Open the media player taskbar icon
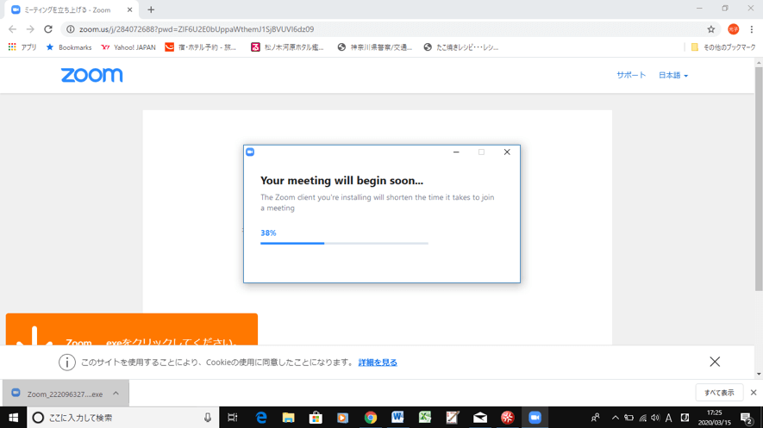Screen dimensions: 763x428 coord(343,418)
